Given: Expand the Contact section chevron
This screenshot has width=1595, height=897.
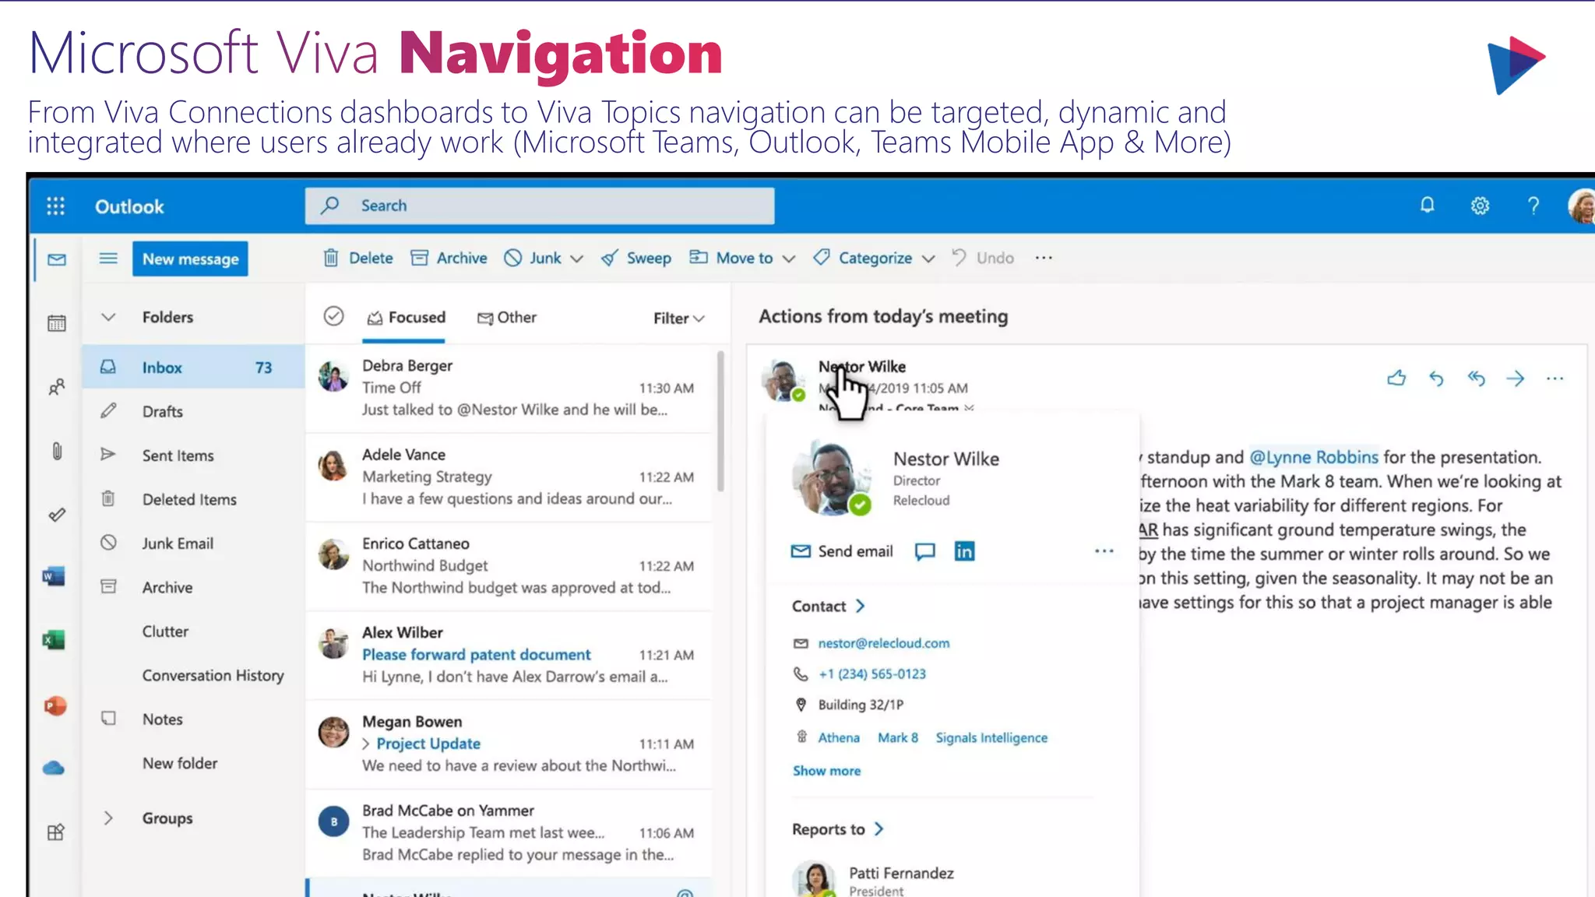Looking at the screenshot, I should (x=860, y=606).
